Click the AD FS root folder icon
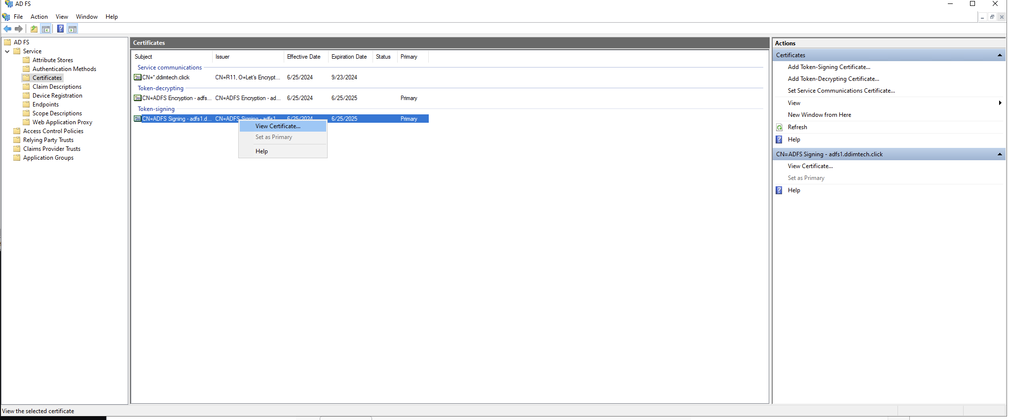 (x=7, y=42)
